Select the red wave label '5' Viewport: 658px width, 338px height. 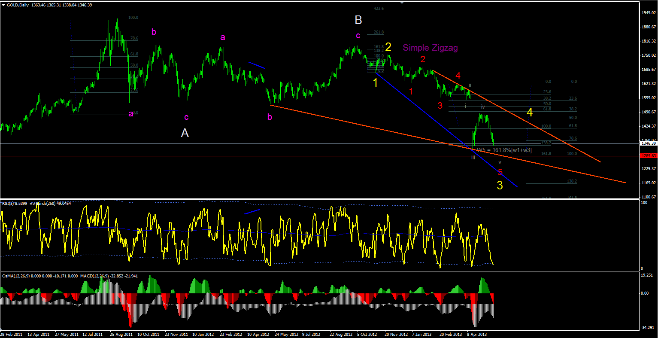500,172
